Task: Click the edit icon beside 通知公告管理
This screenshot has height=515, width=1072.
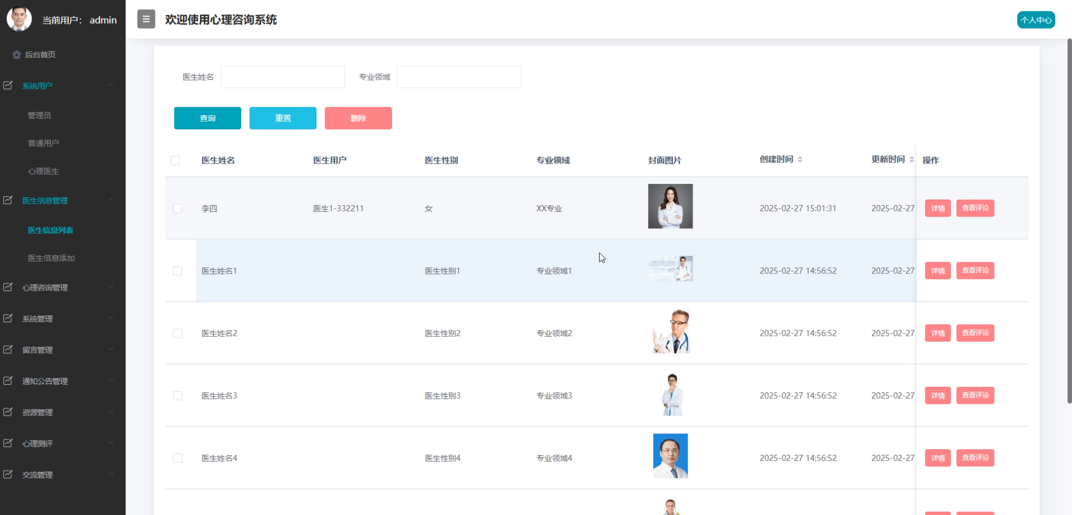Action: coord(8,381)
